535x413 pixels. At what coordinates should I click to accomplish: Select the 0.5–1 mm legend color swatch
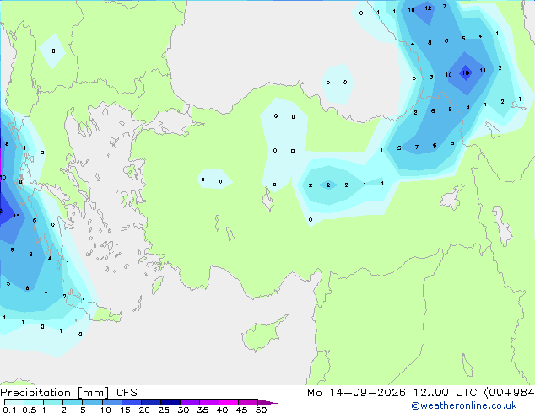pyautogui.click(x=34, y=402)
